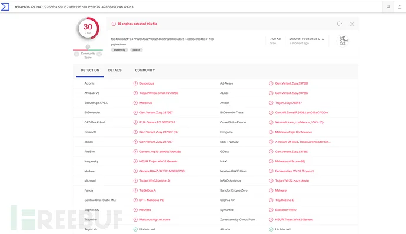Click the Emsisoft detection result text
The image size is (406, 234).
click(x=158, y=132)
